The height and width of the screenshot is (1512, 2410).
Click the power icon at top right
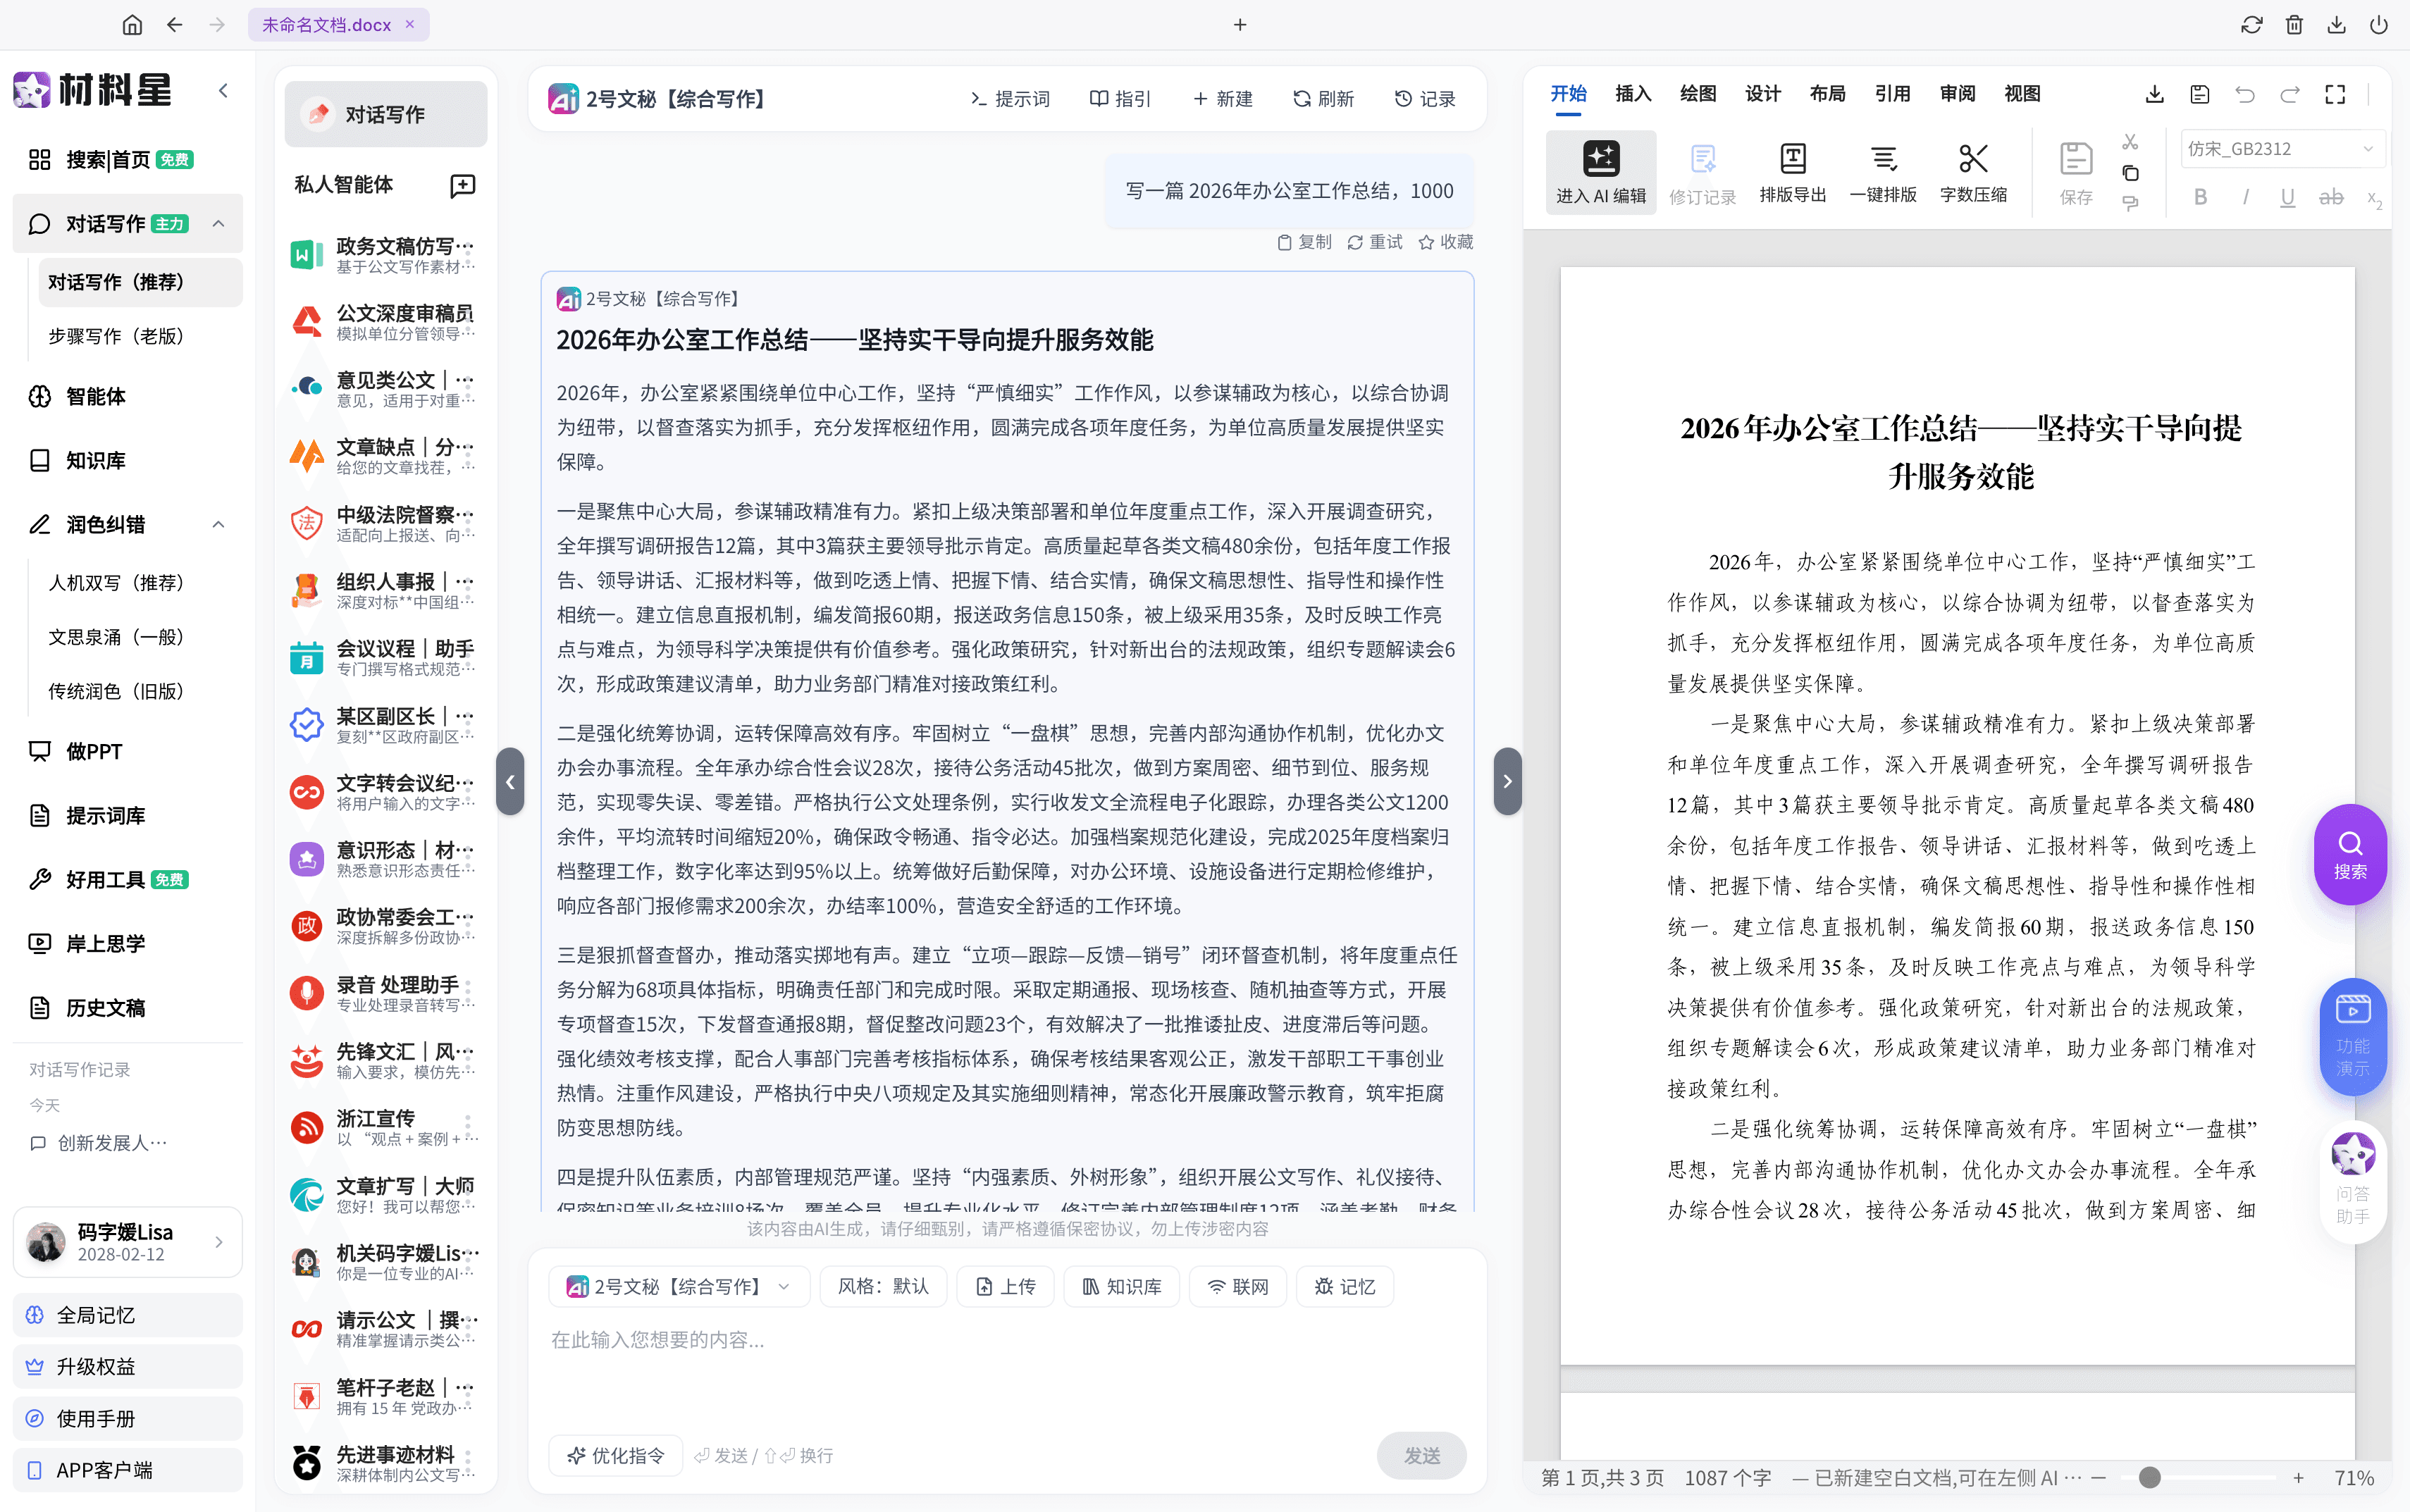2379,25
